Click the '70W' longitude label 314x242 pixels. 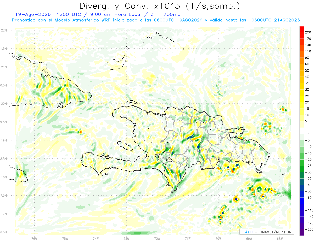pyautogui.click(x=218, y=238)
